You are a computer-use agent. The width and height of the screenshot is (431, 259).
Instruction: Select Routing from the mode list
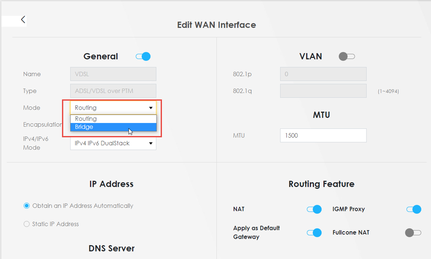click(113, 119)
